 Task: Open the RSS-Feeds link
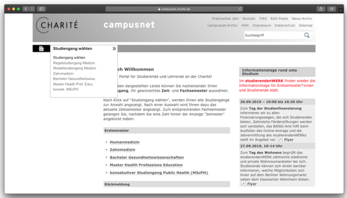coord(279,18)
